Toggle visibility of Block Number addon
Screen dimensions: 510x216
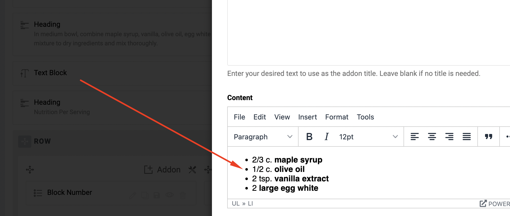coord(169,195)
